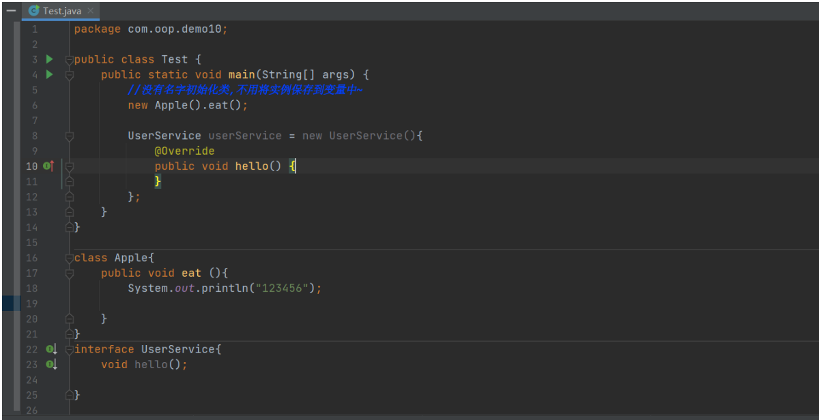Click line number 19 in gutter
The image size is (819, 420).
pos(31,303)
